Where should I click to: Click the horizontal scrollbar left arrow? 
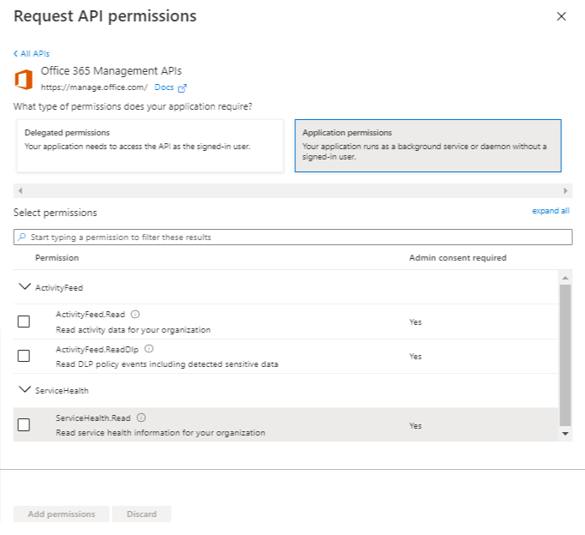[x=21, y=191]
